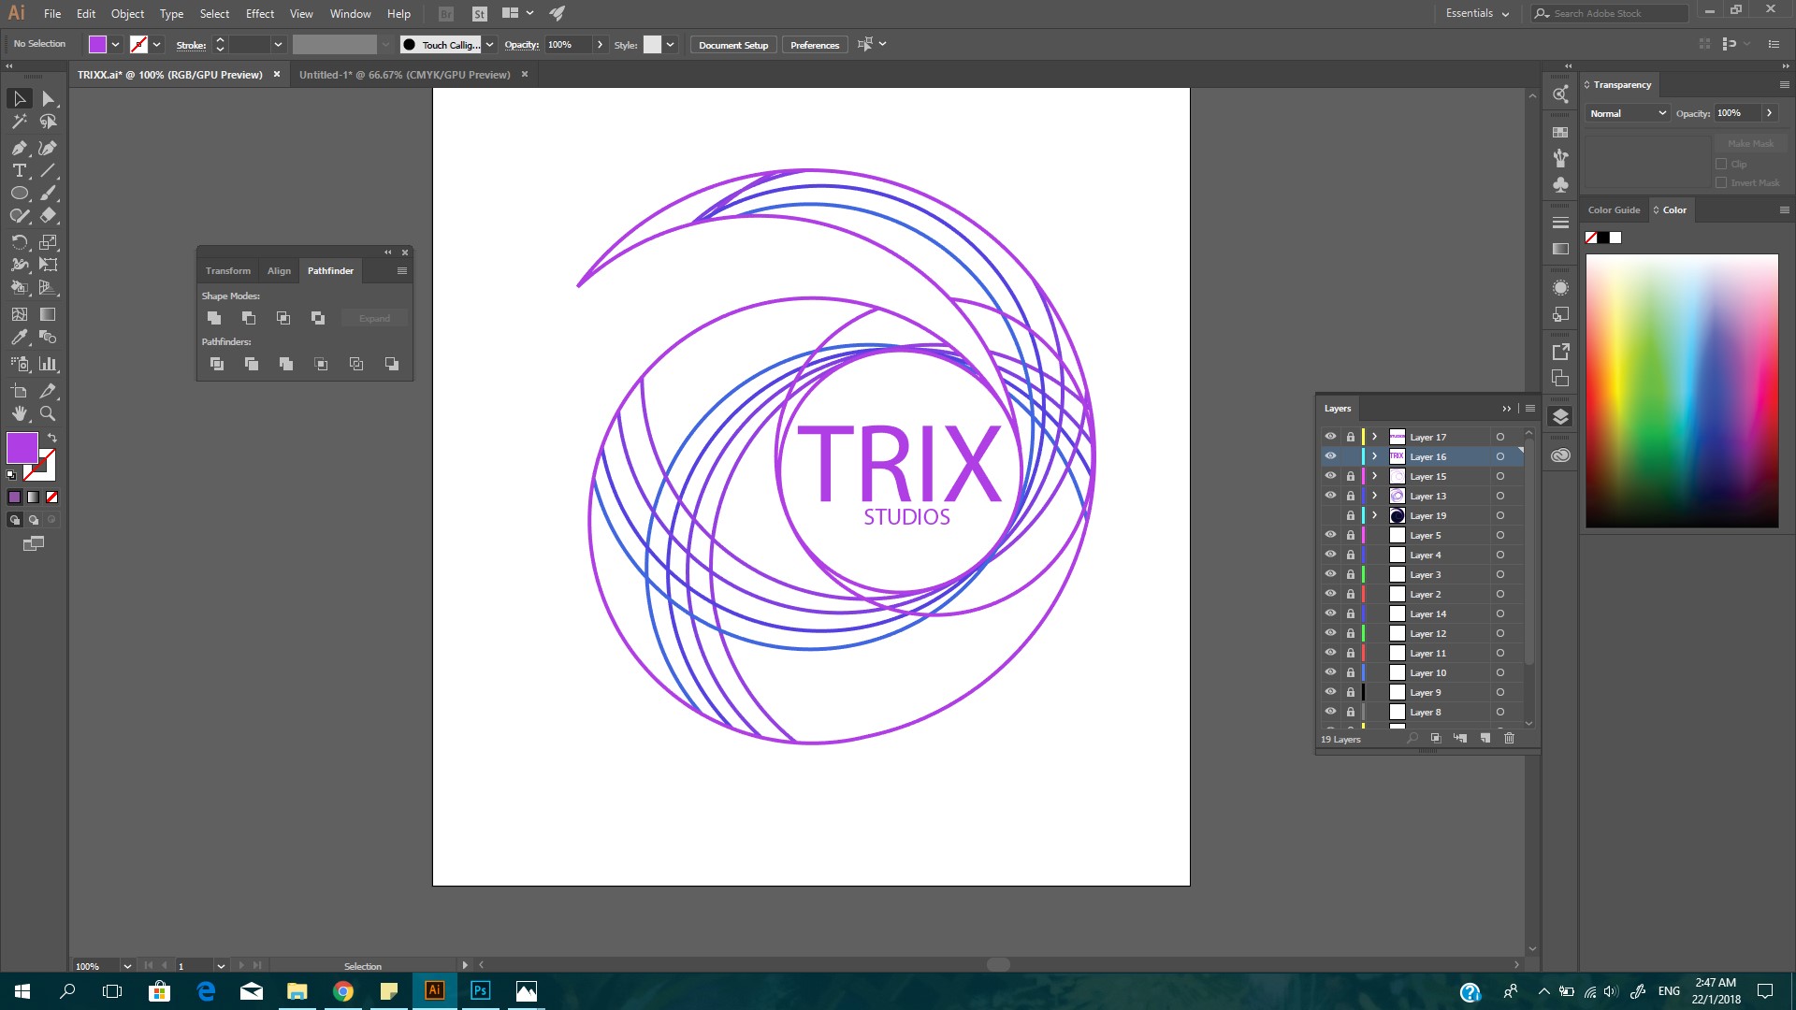
Task: Choose the Line Segment tool
Action: click(x=48, y=170)
